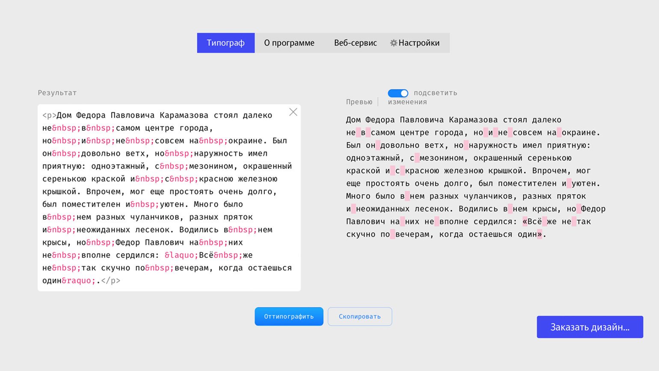
Task: Click the Результат label
Action: [x=57, y=93]
